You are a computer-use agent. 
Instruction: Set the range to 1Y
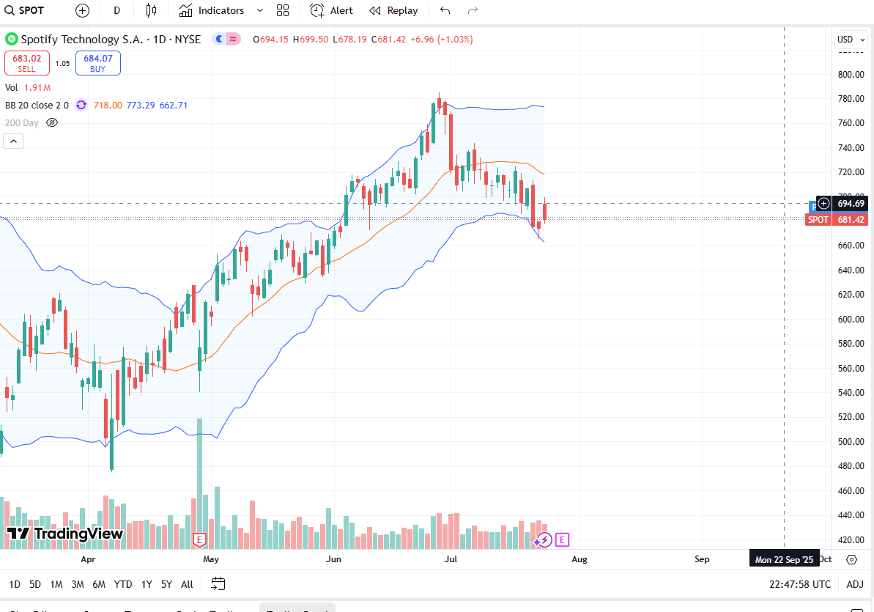tap(147, 585)
